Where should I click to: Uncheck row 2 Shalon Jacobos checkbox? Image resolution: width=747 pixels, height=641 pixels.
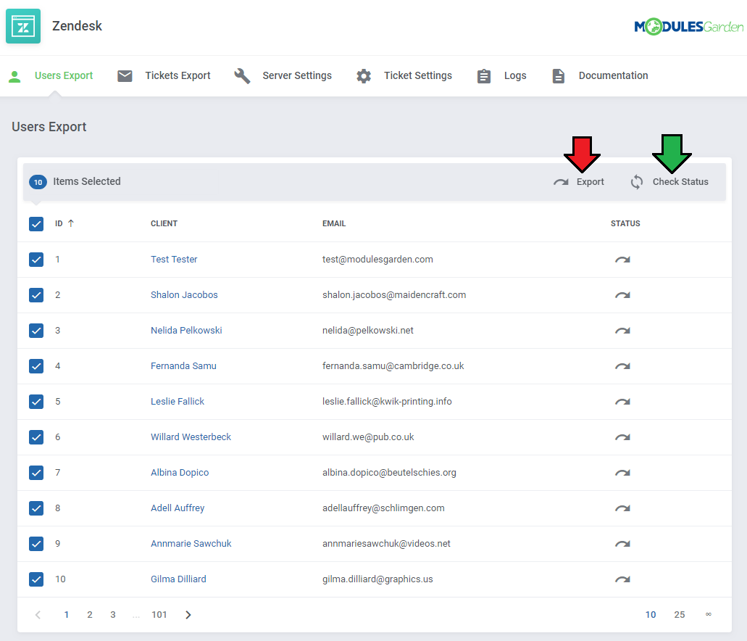(x=36, y=294)
